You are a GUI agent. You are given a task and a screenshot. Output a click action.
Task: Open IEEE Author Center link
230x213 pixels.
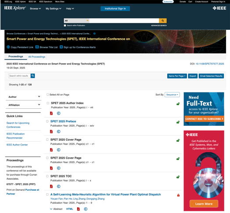(x=17, y=145)
